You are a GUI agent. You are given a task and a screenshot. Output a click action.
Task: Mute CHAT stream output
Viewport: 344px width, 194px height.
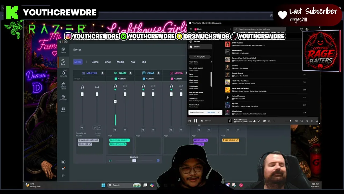(153, 130)
